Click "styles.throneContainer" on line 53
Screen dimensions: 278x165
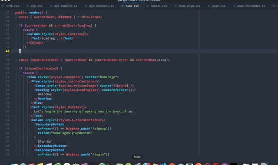75,81
